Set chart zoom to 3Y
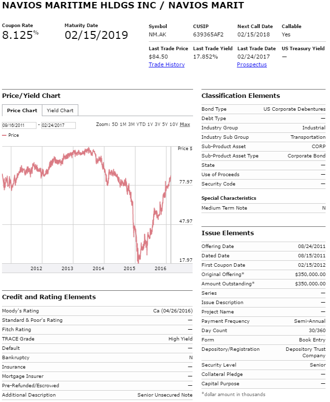Screen dimensions: 330x402 click(158, 124)
